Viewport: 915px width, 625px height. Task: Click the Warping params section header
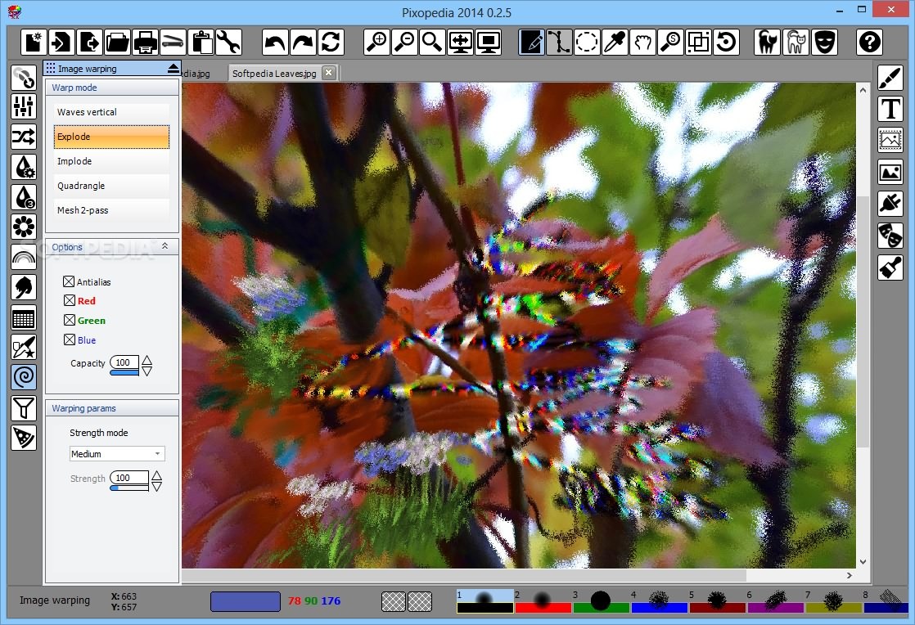point(112,408)
